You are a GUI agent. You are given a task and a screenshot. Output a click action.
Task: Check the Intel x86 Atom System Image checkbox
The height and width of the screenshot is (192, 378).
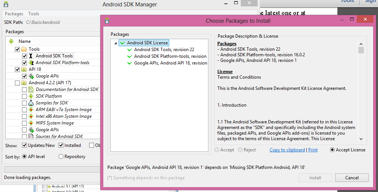(x=24, y=116)
